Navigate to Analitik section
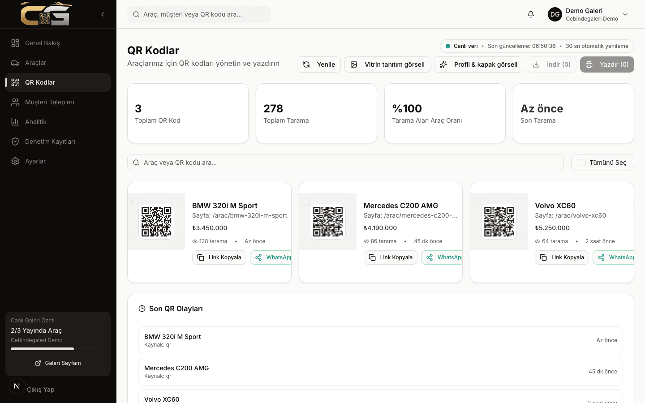The width and height of the screenshot is (645, 403). pyautogui.click(x=58, y=122)
